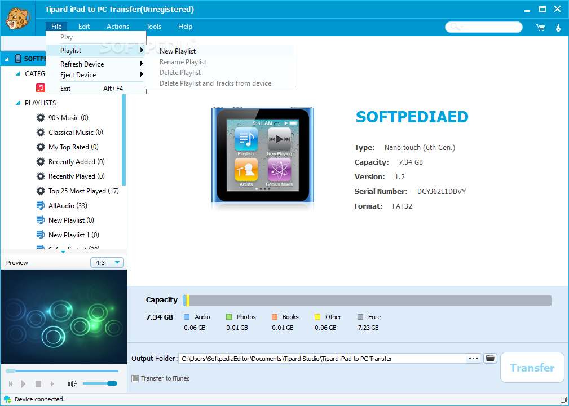Click the Other yellow color swatch

click(x=317, y=317)
